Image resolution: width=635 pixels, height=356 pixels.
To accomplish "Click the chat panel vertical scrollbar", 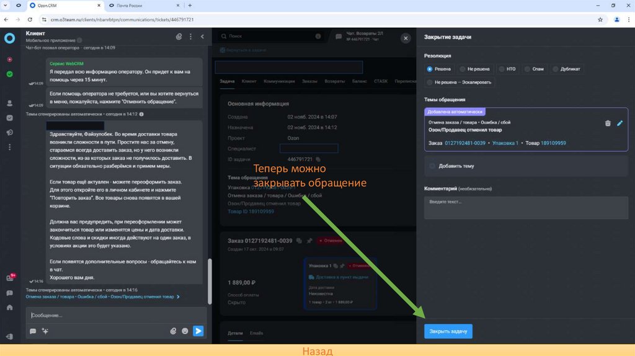I will (210, 282).
